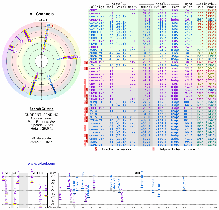
Task: Click the CURRENT+PENDING text
Action: tap(42, 115)
